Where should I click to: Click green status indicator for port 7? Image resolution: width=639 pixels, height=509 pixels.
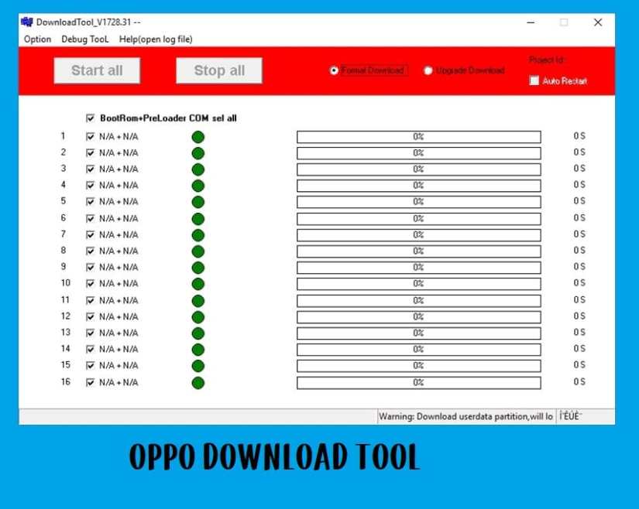point(198,235)
